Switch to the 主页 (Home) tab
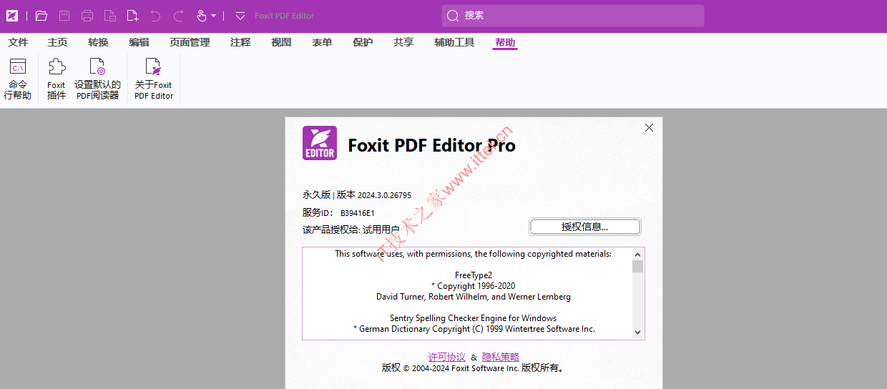887x389 pixels. [57, 42]
